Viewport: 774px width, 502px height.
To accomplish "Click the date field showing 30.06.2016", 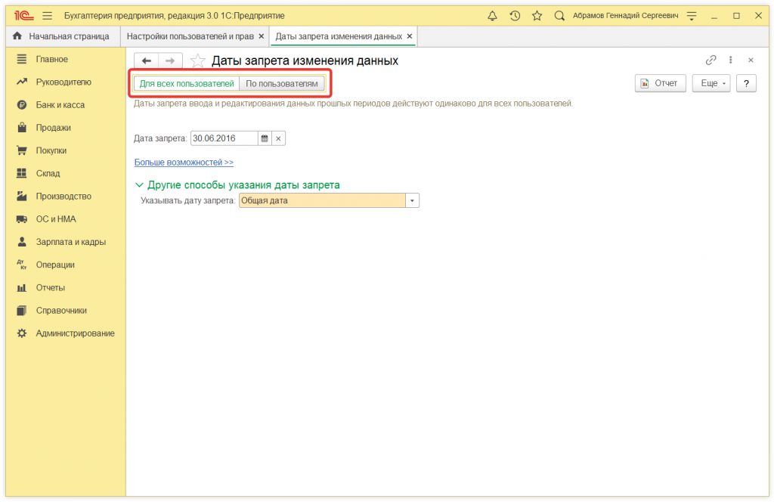I will click(223, 138).
